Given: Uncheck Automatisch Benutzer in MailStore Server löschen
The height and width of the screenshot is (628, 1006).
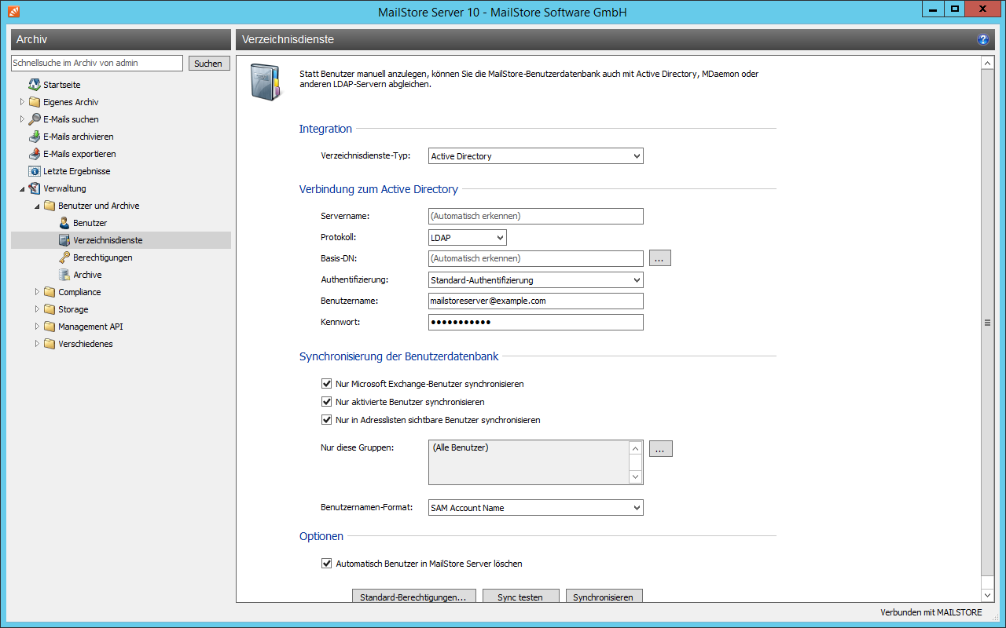Looking at the screenshot, I should (x=327, y=564).
